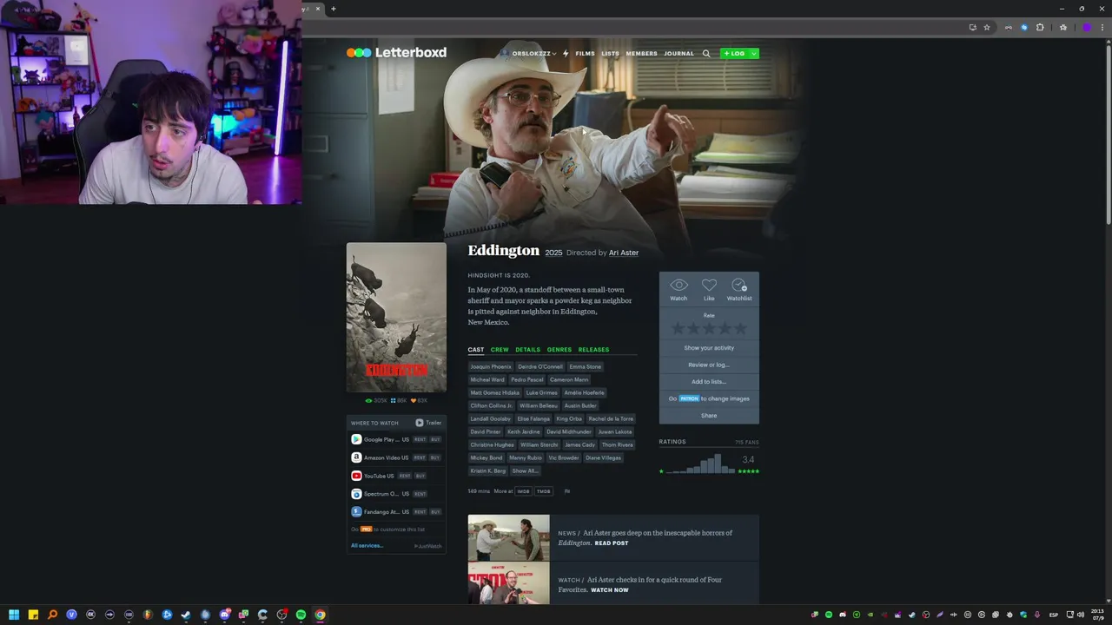Click the green LOG button
This screenshot has width=1112, height=625.
(x=735, y=54)
